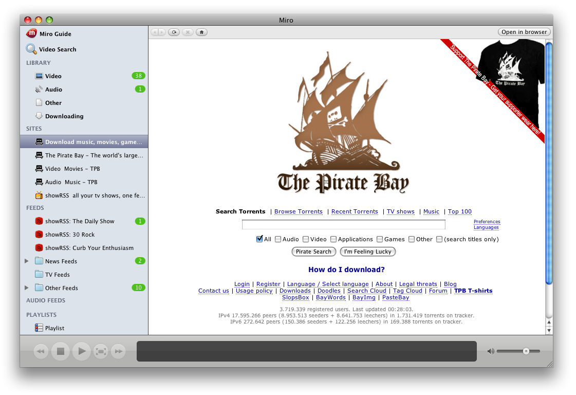Open Video Search magnifier icon
The height and width of the screenshot is (395, 576).
click(31, 49)
